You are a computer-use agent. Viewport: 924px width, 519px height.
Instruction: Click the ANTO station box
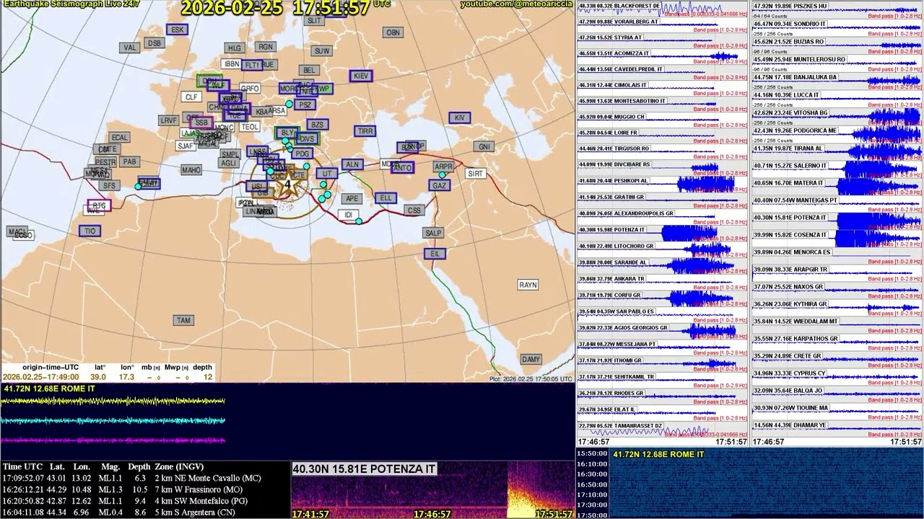(402, 168)
